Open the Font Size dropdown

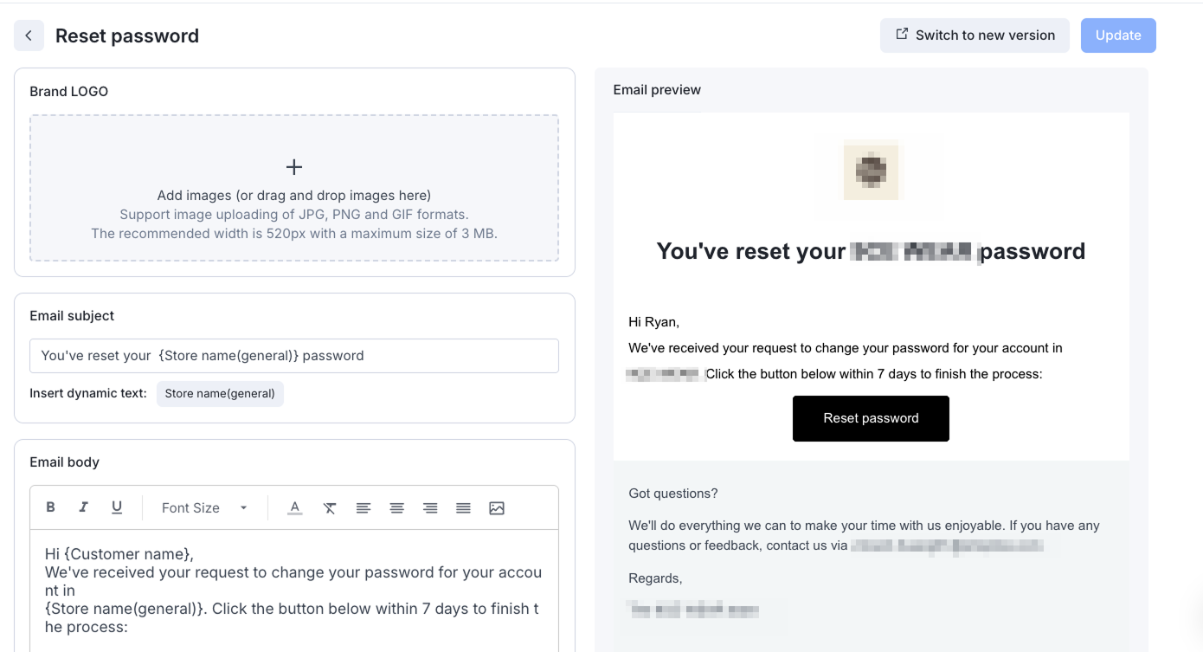coord(205,508)
